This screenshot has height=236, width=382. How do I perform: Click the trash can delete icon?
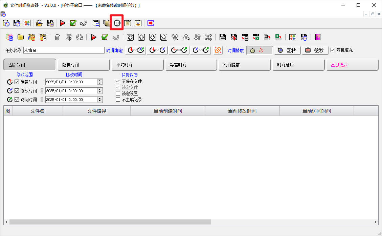[57, 37]
